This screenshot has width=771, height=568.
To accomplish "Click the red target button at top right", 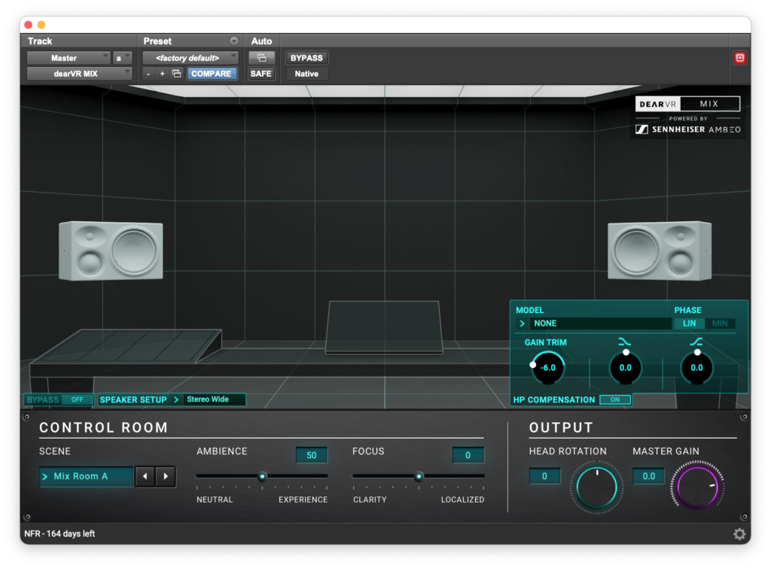I will (x=739, y=58).
